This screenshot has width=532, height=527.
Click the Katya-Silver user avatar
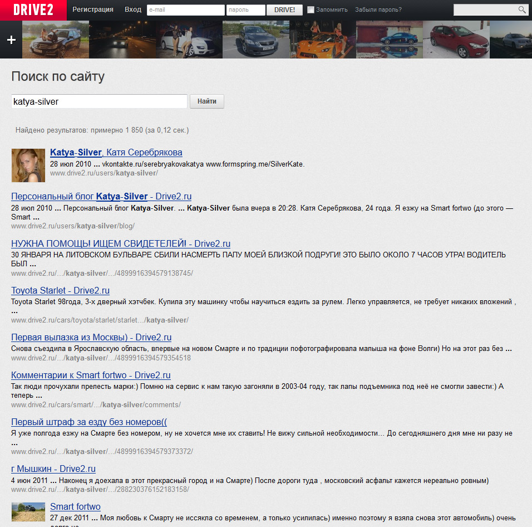(28, 165)
